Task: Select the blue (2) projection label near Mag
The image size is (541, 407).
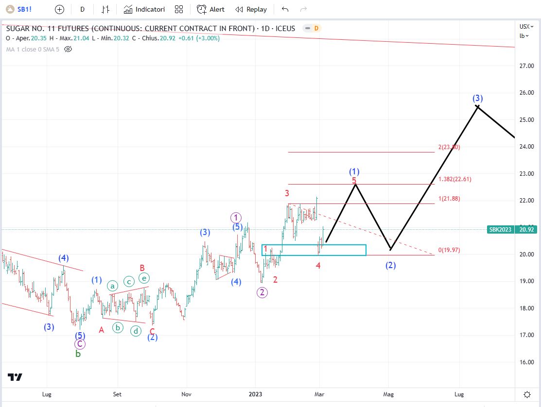Action: tap(391, 265)
